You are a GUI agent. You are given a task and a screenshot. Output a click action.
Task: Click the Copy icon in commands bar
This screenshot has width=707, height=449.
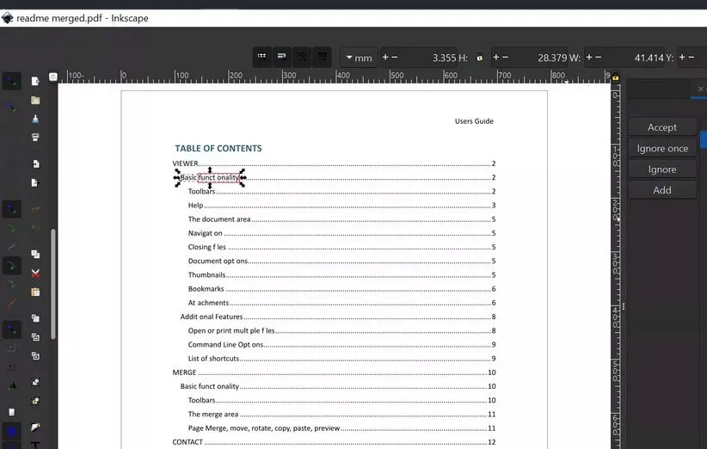pyautogui.click(x=35, y=255)
